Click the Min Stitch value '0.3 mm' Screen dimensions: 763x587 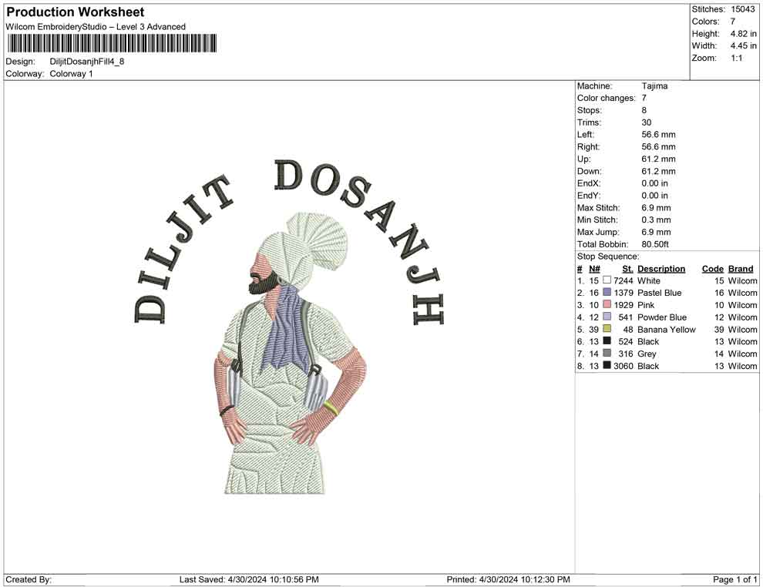[x=656, y=220]
